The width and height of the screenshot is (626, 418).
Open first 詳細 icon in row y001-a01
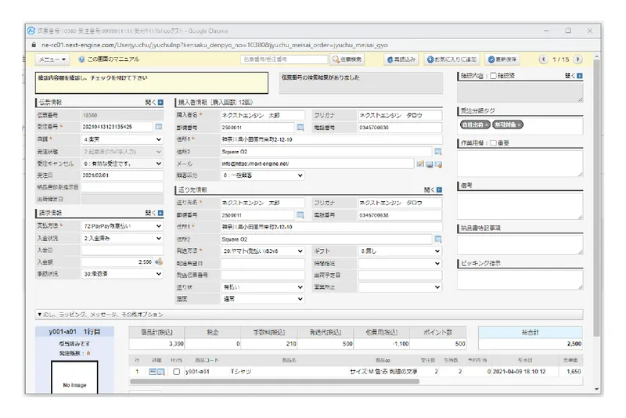(153, 372)
